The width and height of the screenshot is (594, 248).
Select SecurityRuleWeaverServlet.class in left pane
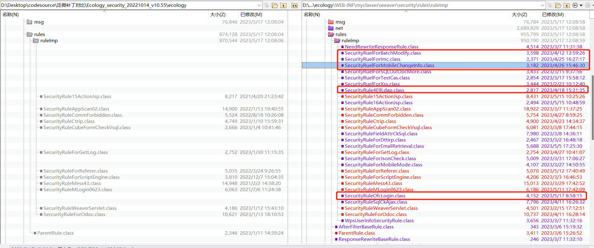tap(80, 208)
